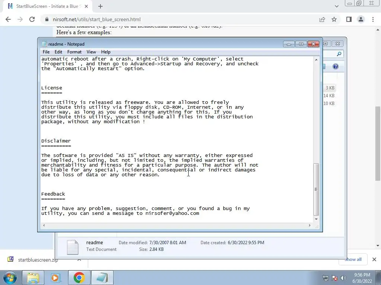Click the network tray icon
Image resolution: width=381 pixels, height=285 pixels.
pyautogui.click(x=325, y=278)
